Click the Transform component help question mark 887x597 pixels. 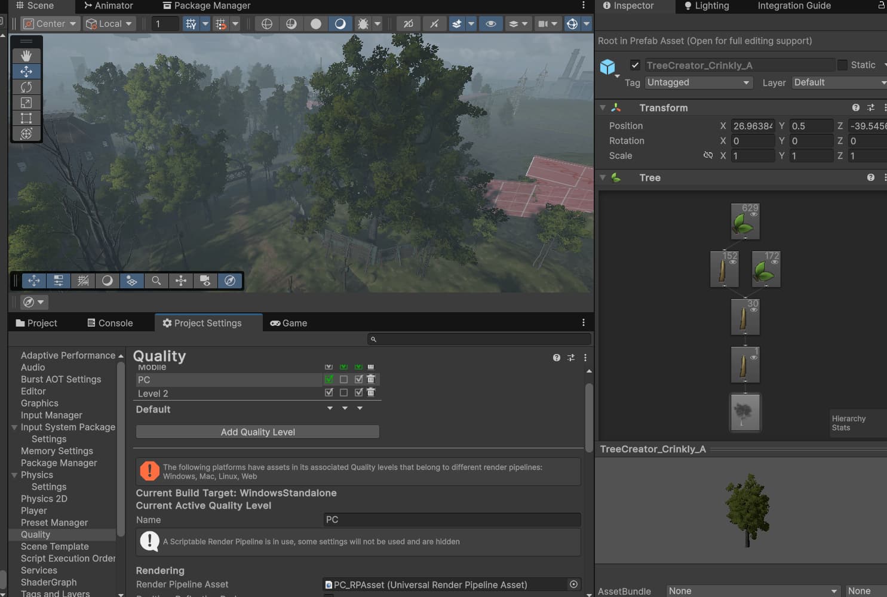click(855, 107)
